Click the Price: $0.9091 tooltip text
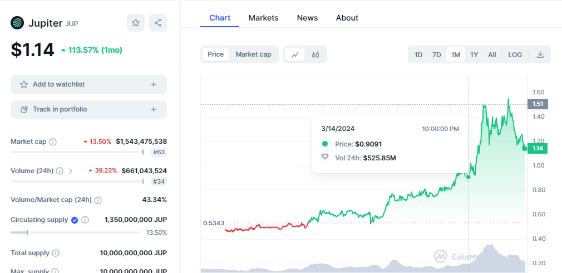562x273 pixels. (358, 144)
